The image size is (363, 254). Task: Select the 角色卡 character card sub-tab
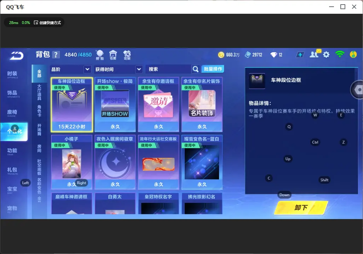pos(39,111)
